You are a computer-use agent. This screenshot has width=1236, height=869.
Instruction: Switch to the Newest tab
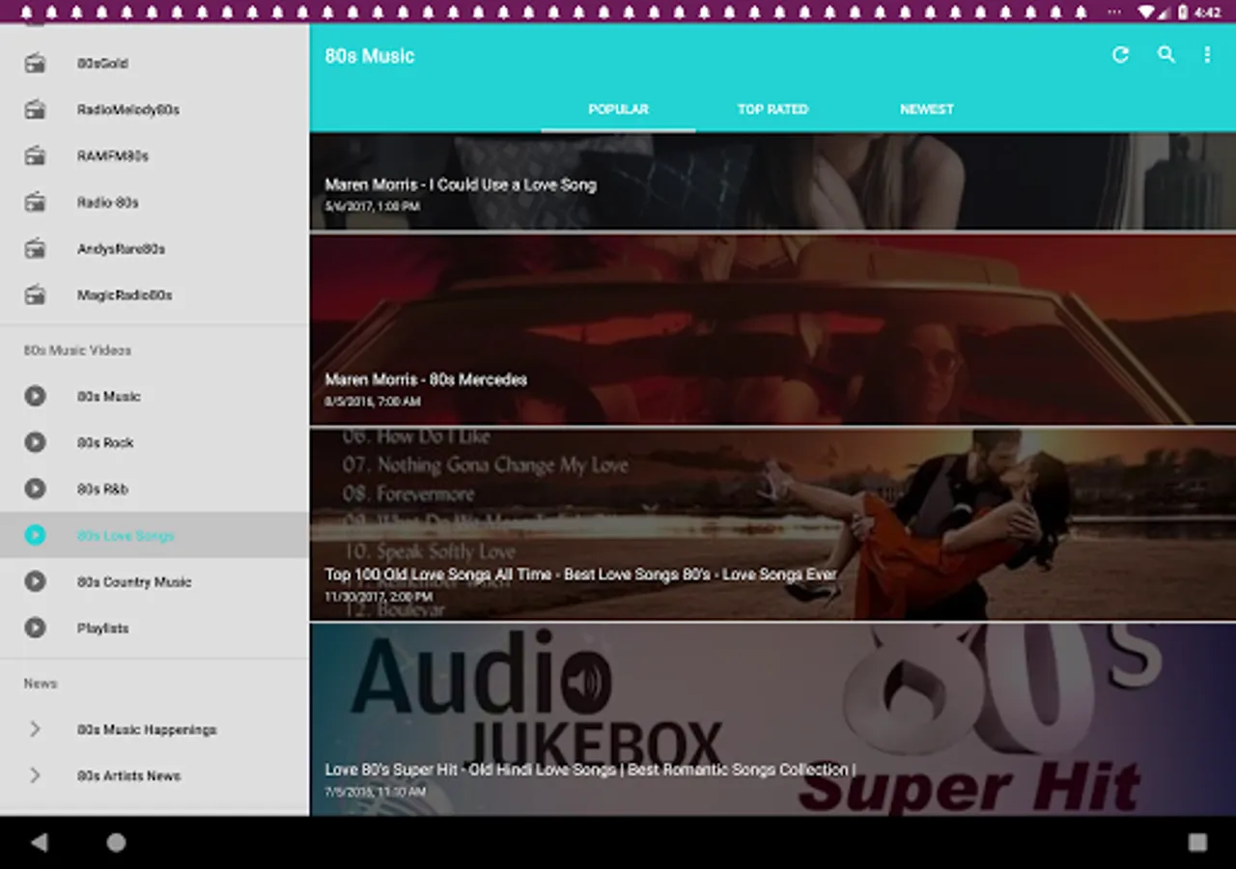tap(927, 109)
